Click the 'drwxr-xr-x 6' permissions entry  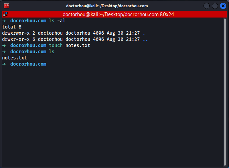[x=19, y=39]
